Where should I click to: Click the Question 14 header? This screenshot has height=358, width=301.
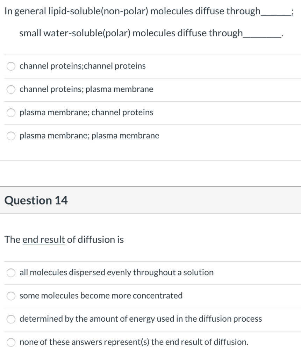click(37, 200)
